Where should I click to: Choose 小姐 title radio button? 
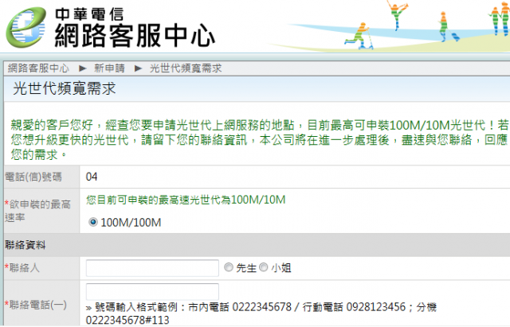click(x=264, y=267)
